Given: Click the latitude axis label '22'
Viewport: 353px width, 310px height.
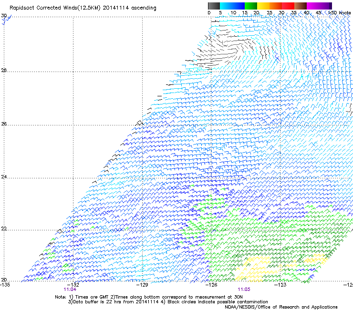Looking at the screenshot, I should (x=4, y=228).
